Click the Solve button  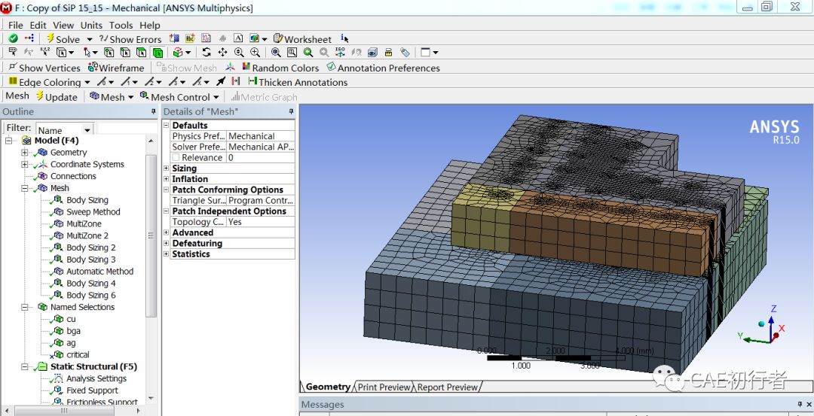63,39
